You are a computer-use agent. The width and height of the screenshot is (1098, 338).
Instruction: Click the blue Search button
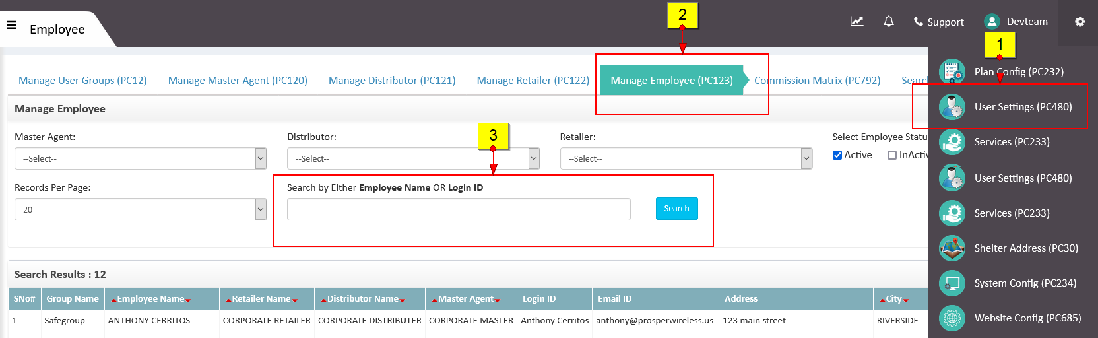(676, 209)
